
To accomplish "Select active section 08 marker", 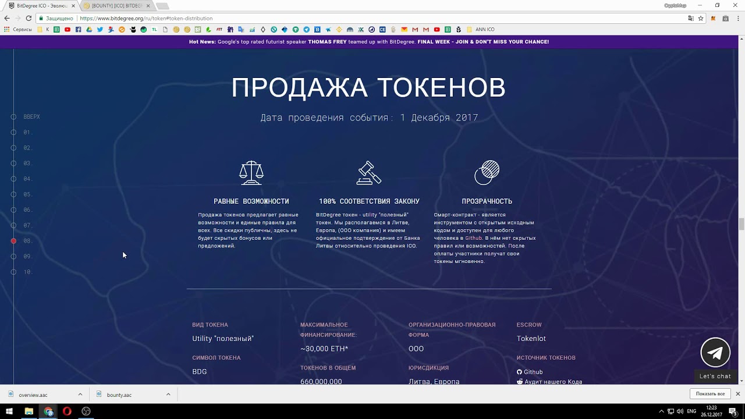I will tap(14, 241).
